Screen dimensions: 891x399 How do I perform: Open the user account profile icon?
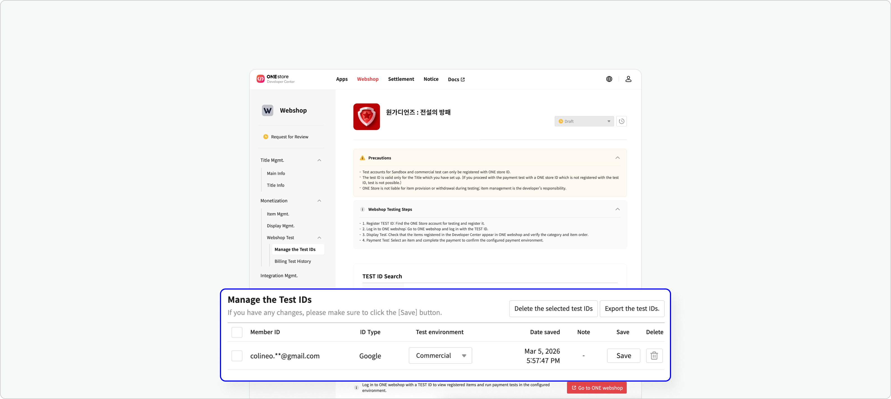628,79
